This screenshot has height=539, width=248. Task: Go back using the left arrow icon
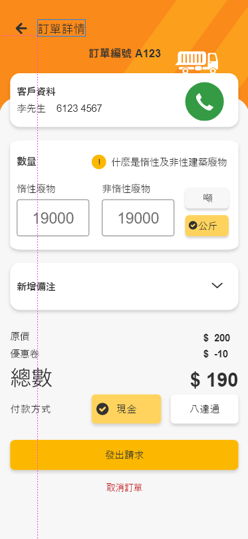(x=21, y=28)
